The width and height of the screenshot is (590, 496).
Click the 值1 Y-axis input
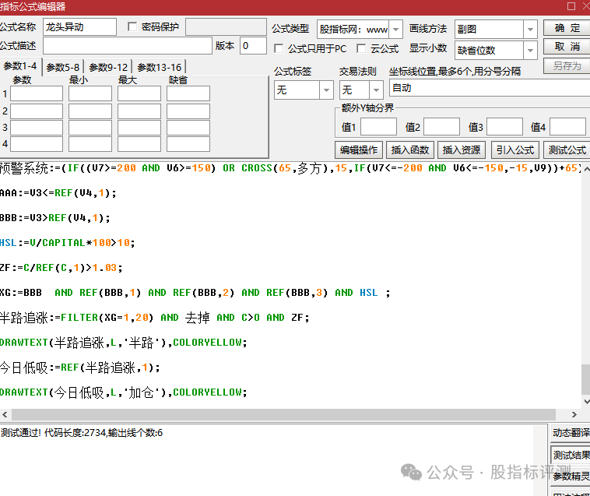(x=378, y=127)
